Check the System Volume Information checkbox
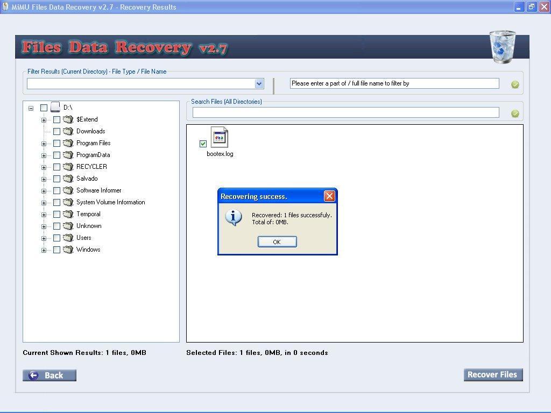The image size is (551, 413). pyautogui.click(x=56, y=203)
